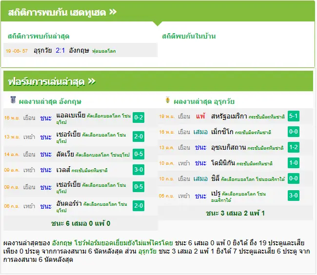Viewport: 317px width, 275px height.
Task: Click the red แพ้ result label
Action: [x=200, y=116]
